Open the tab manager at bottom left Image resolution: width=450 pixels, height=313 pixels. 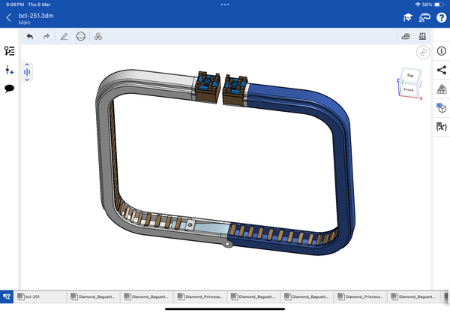point(7,297)
